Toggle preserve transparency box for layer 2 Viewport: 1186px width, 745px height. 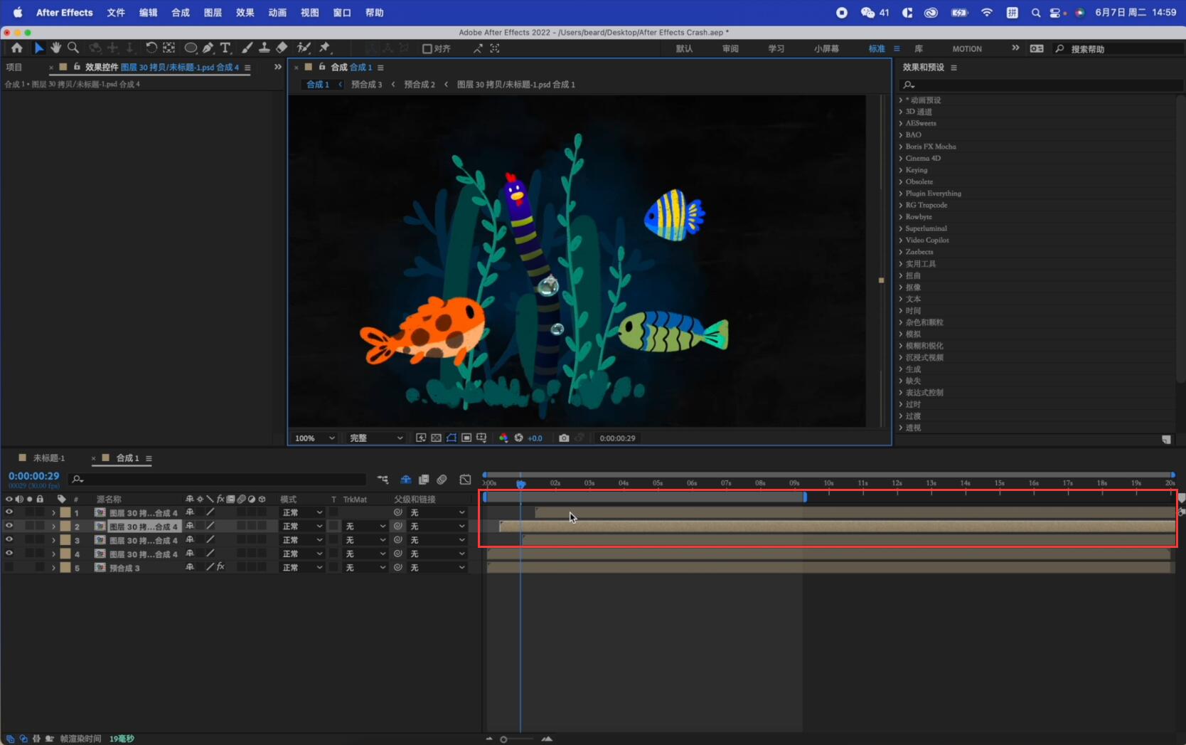click(333, 527)
